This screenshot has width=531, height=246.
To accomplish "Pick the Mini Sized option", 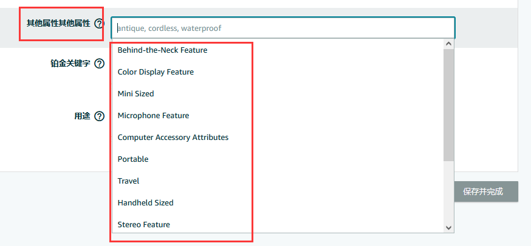I will pos(135,94).
